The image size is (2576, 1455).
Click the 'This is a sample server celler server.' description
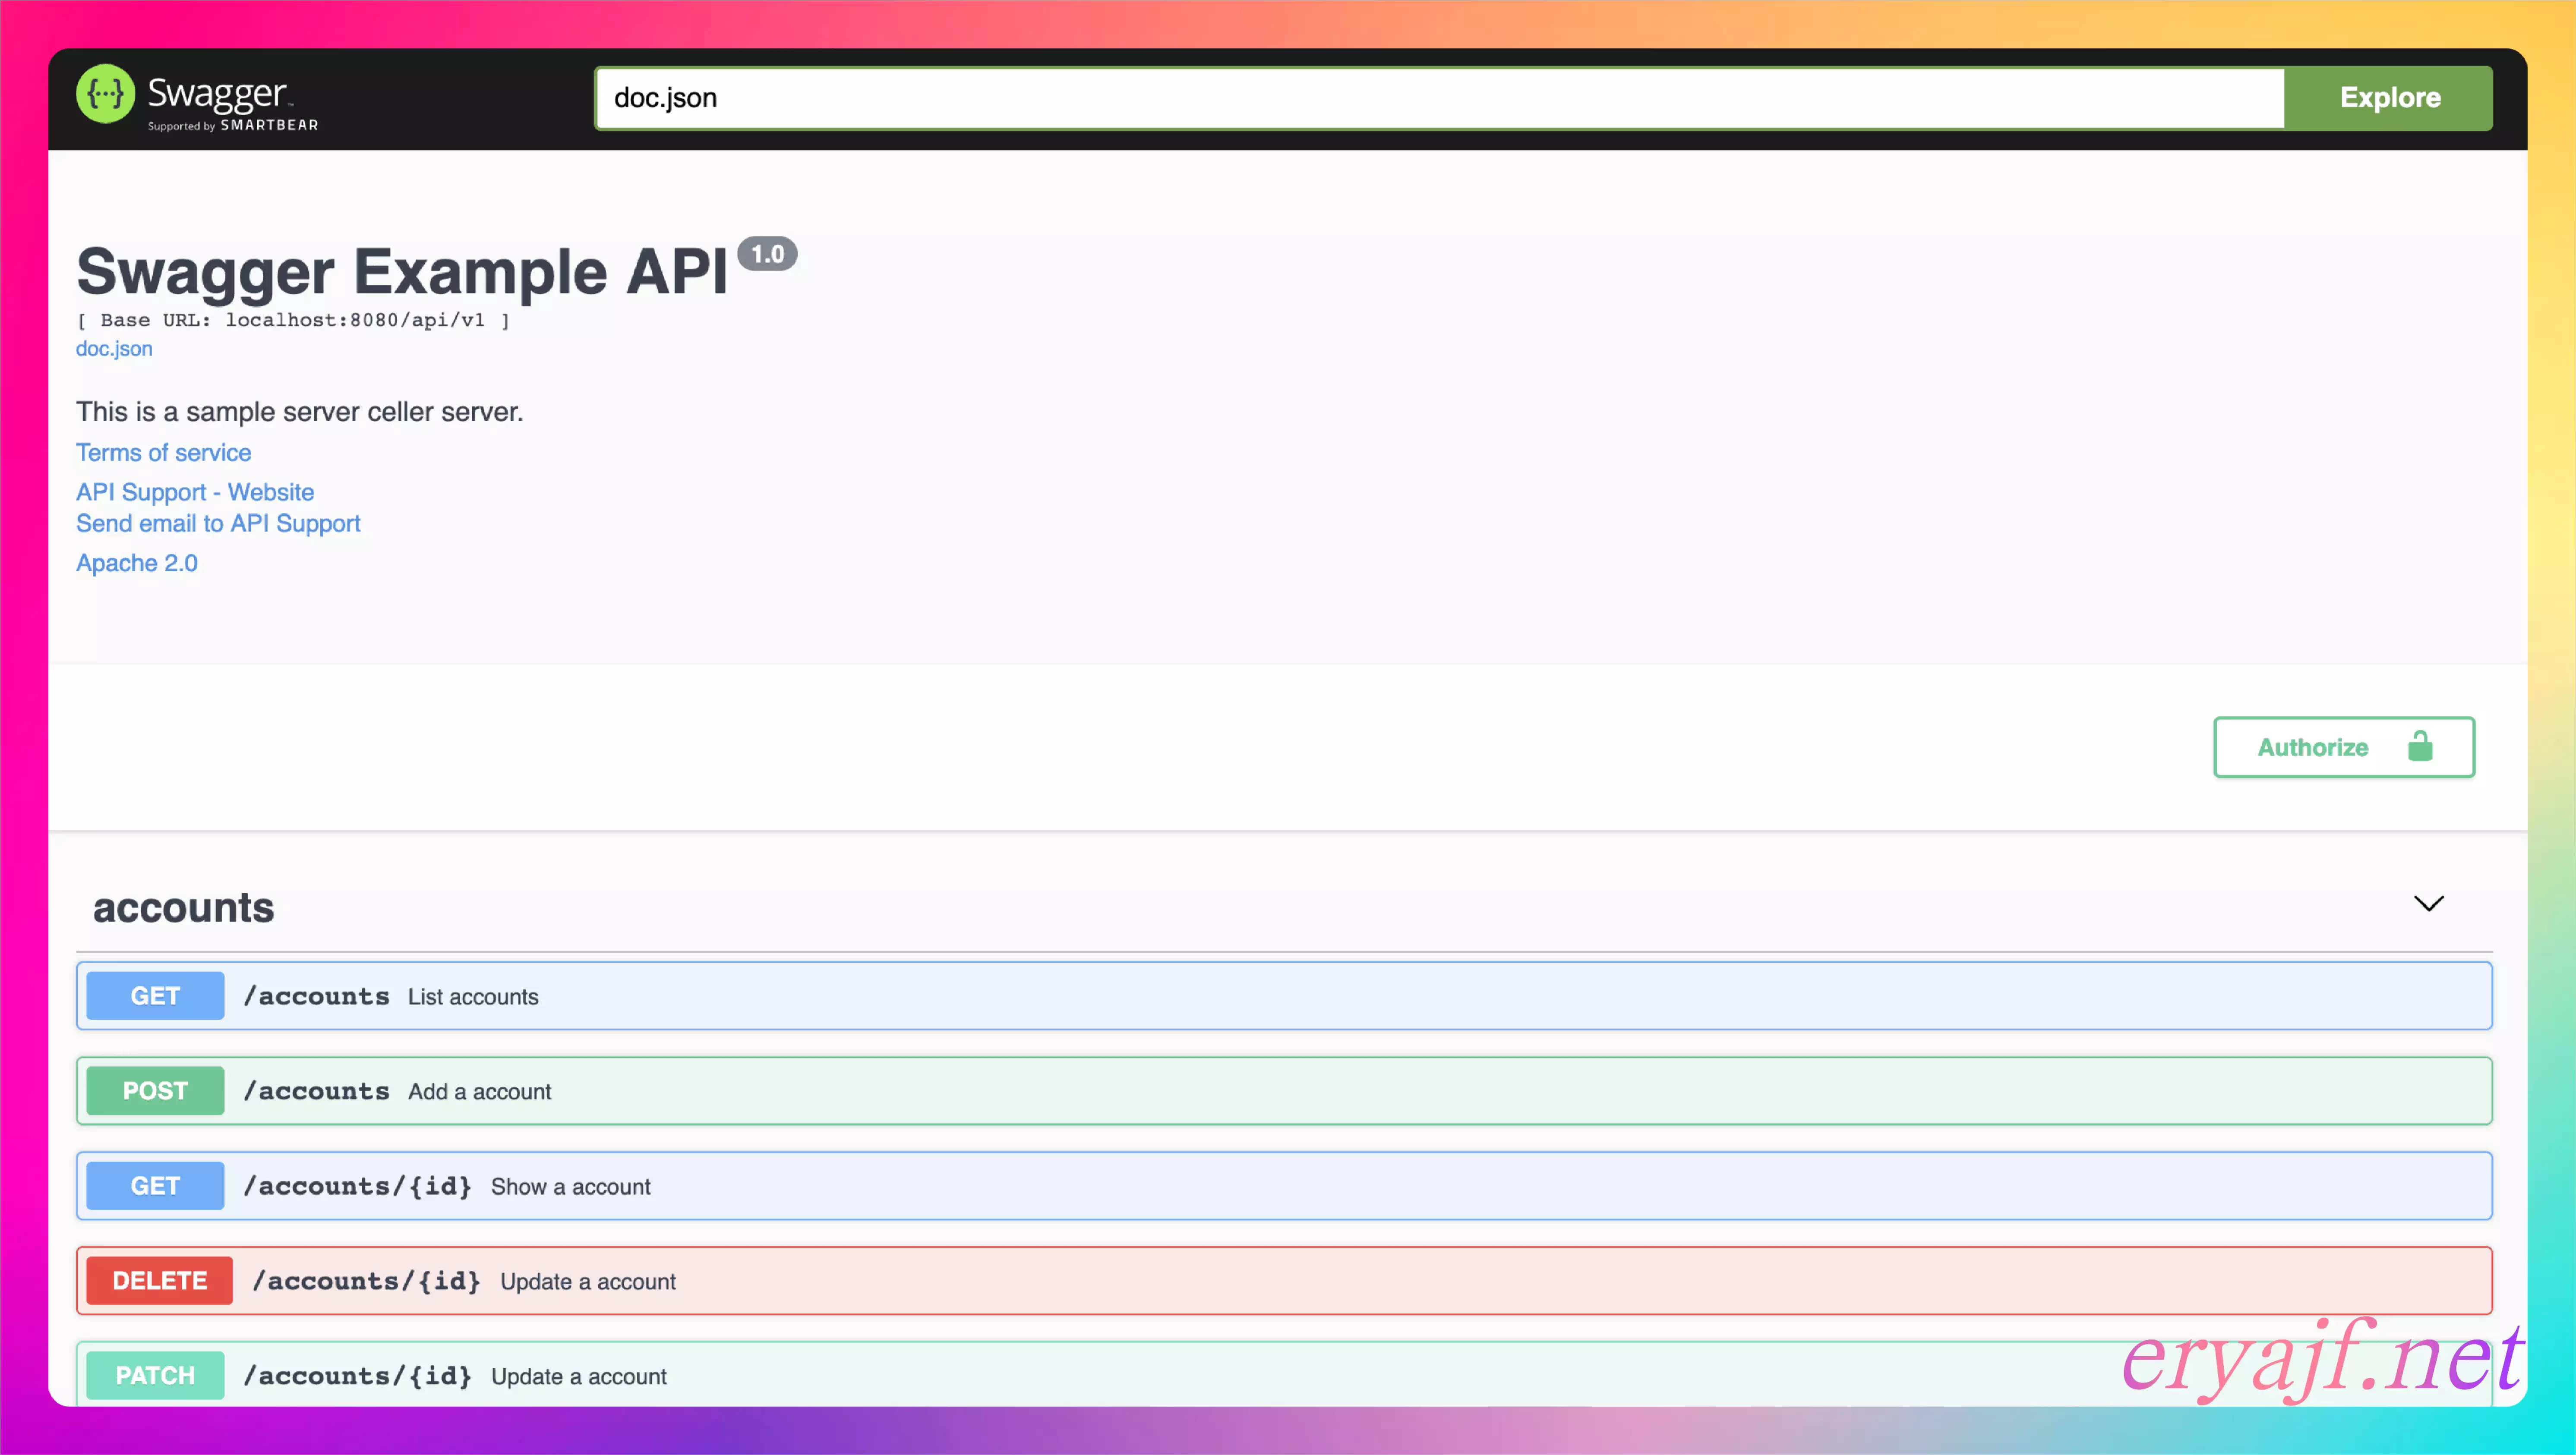(x=300, y=412)
